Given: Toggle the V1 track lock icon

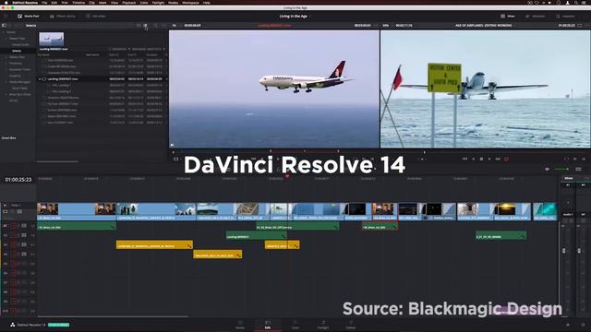Looking at the screenshot, I should point(6,212).
